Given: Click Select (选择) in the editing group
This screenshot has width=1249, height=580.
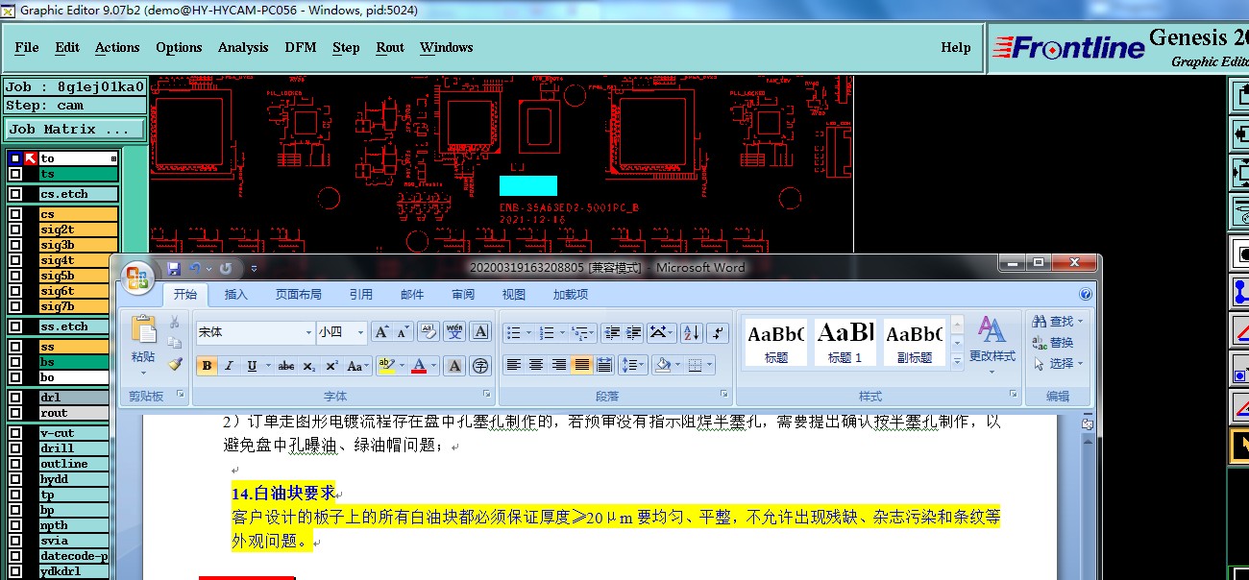Looking at the screenshot, I should coord(1058,364).
